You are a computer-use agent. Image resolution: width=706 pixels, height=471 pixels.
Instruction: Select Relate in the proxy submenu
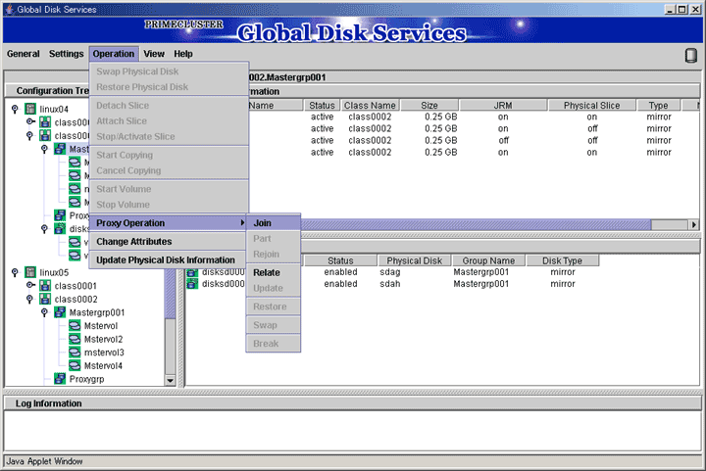pos(274,272)
